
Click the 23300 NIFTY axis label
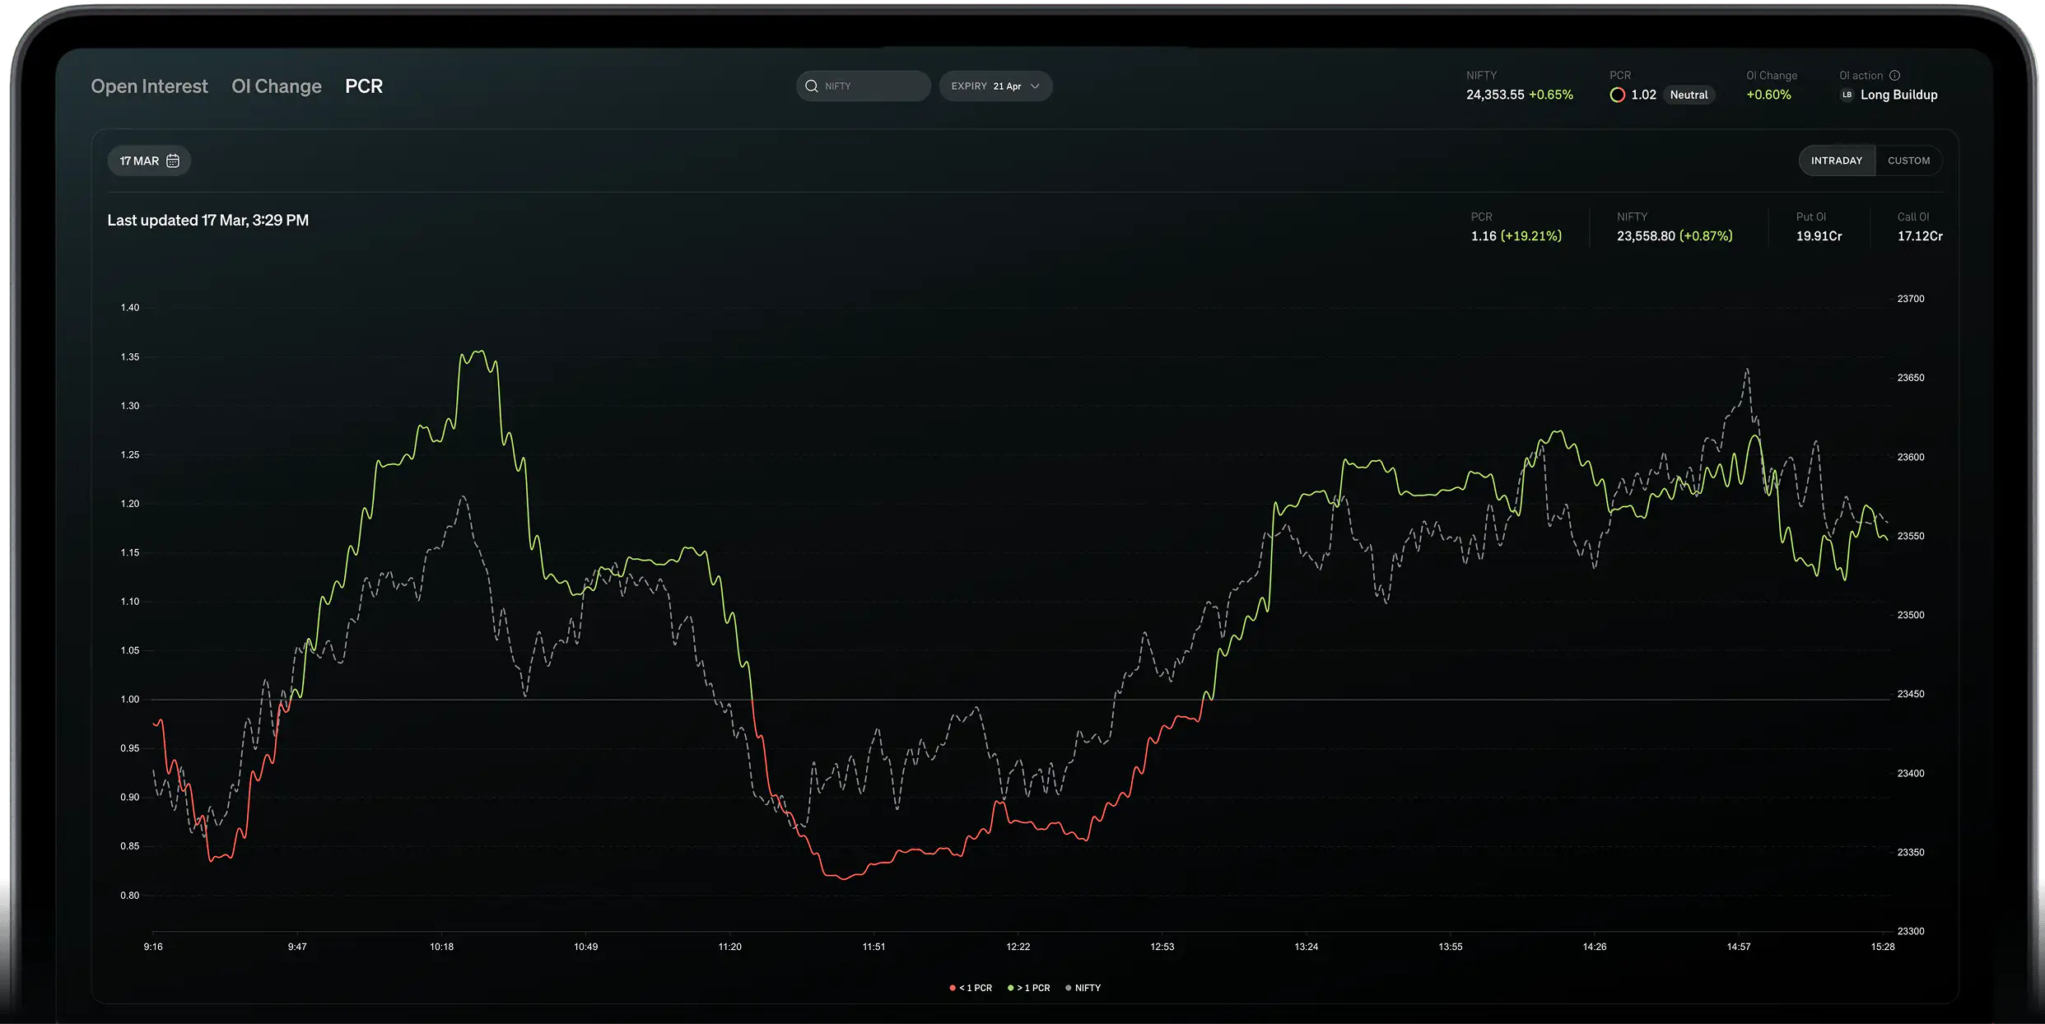(x=1911, y=931)
